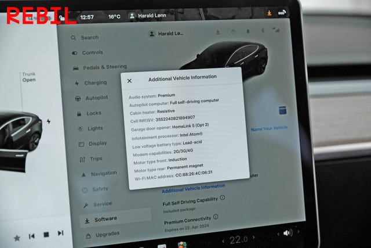Select the Software menu item
Screen dimensions: 371x248
(115, 218)
